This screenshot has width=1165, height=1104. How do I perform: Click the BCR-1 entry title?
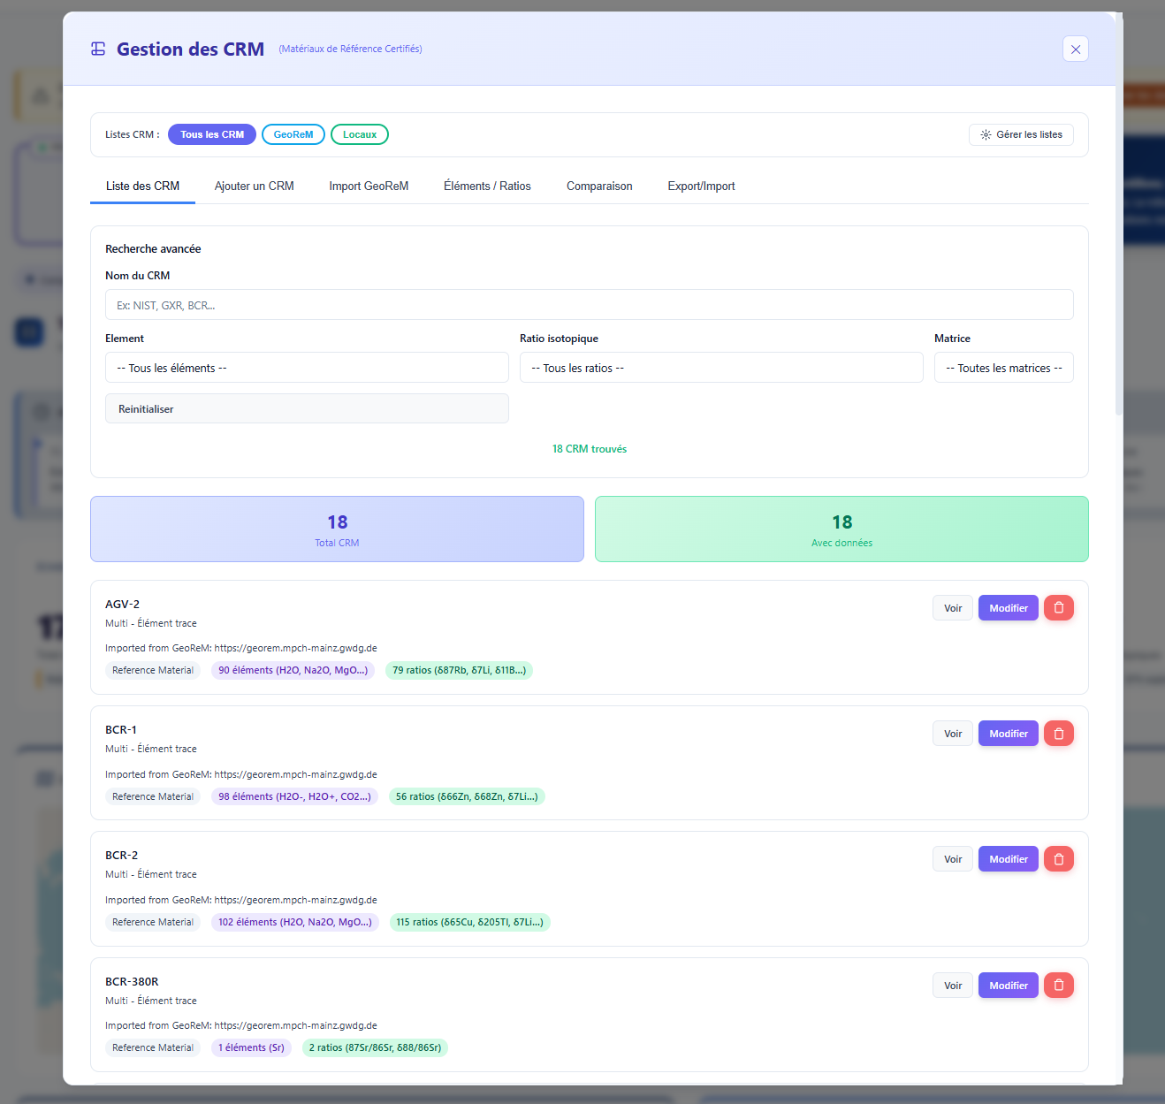[121, 730]
